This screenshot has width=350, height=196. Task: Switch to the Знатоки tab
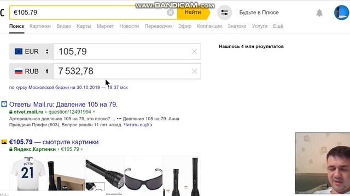[x=237, y=26]
